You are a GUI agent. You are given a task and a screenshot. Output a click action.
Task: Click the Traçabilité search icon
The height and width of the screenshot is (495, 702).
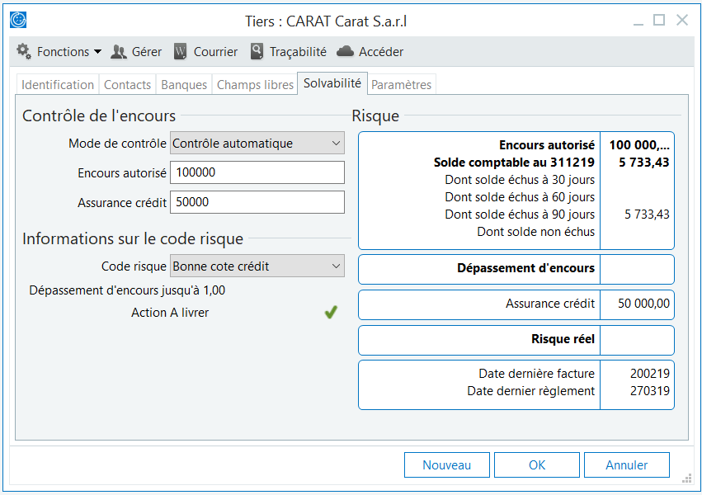point(257,51)
